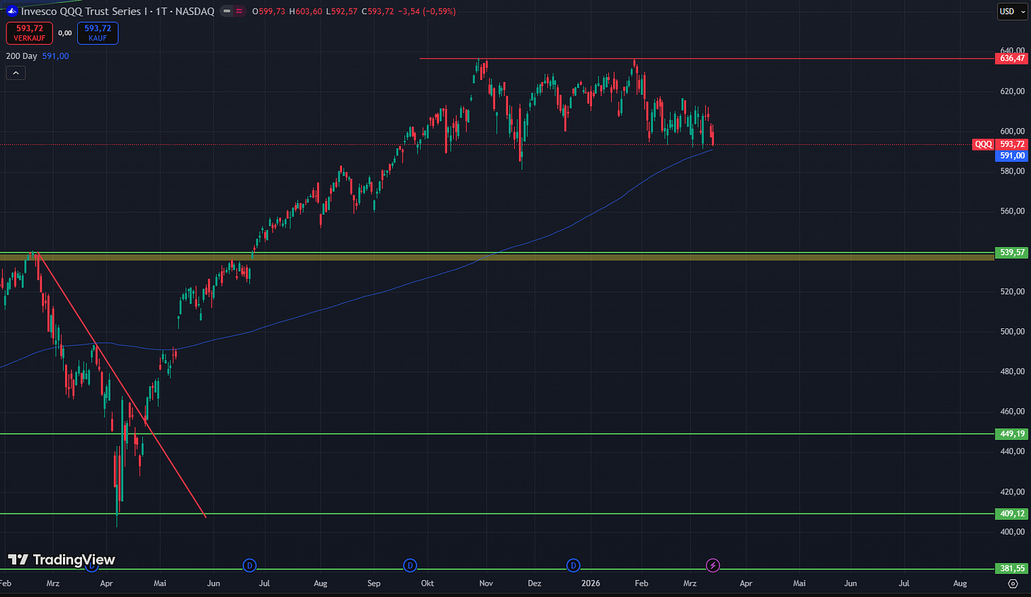
Task: Click the Sep label on time axis
Action: pos(374,584)
